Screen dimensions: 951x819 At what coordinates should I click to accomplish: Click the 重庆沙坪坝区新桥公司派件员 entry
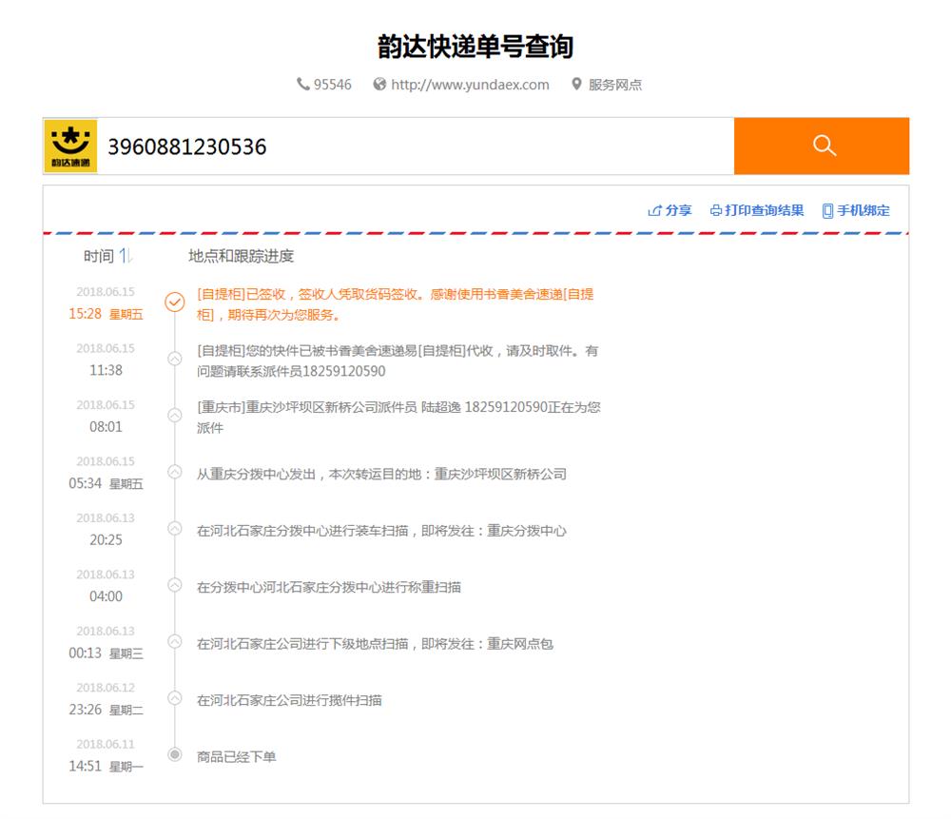click(x=398, y=418)
